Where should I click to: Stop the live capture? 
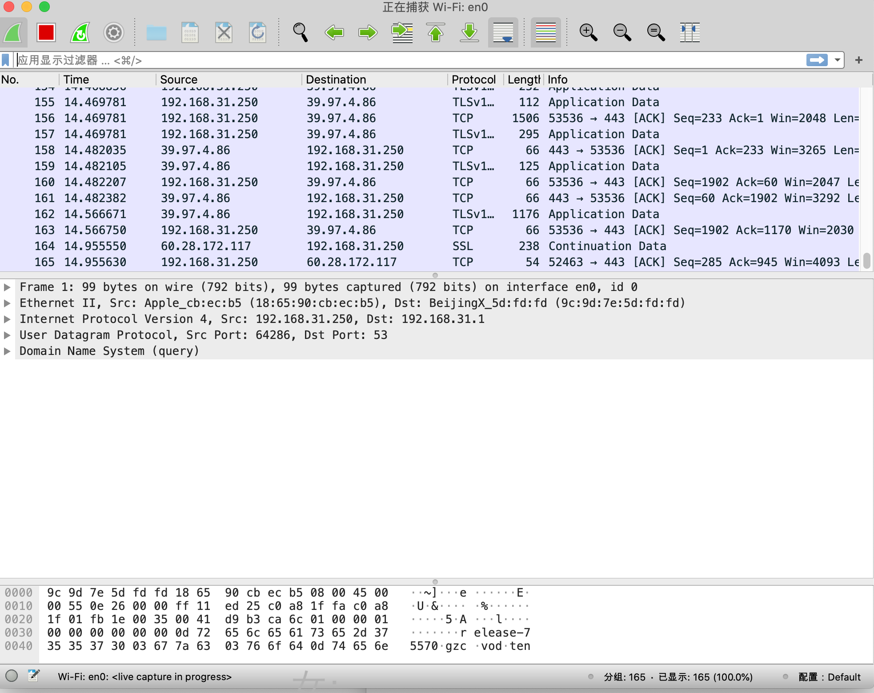(46, 32)
